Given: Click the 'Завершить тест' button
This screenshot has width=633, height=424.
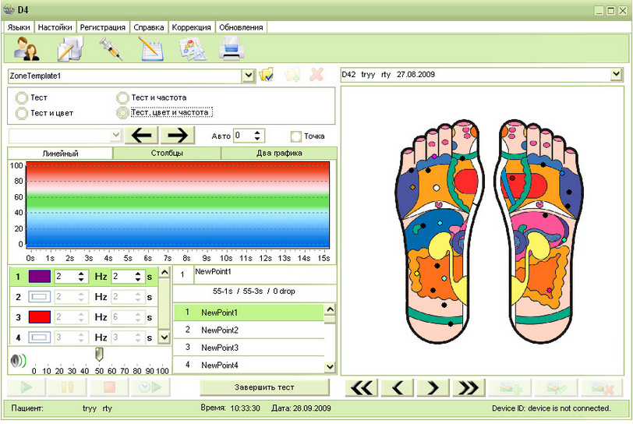Looking at the screenshot, I should [x=264, y=387].
